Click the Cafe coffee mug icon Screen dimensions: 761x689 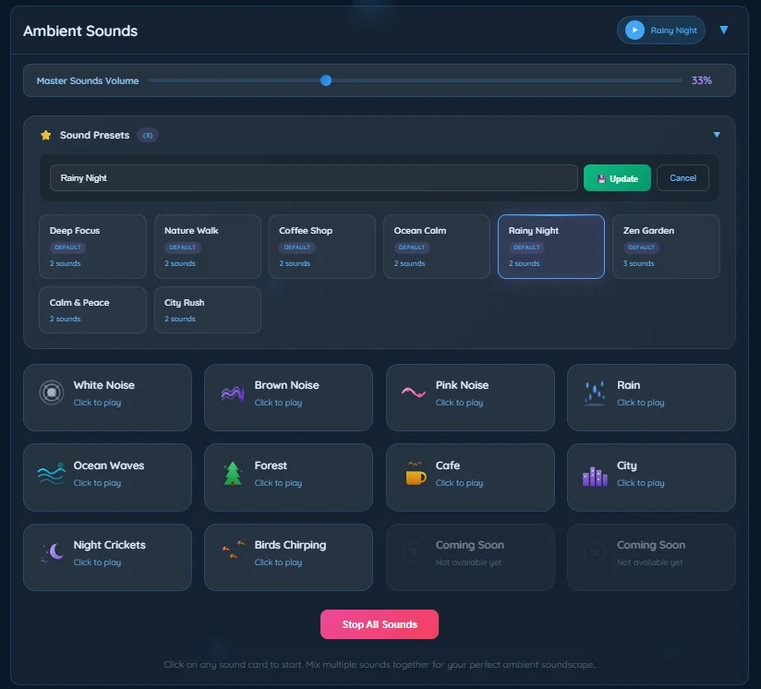point(415,473)
